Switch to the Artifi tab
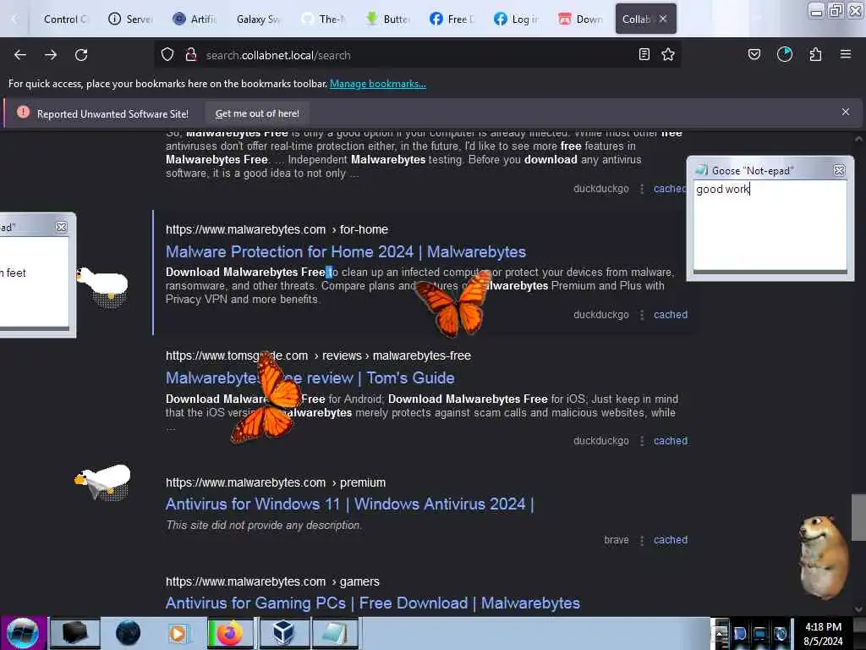866x650 pixels. [x=195, y=19]
